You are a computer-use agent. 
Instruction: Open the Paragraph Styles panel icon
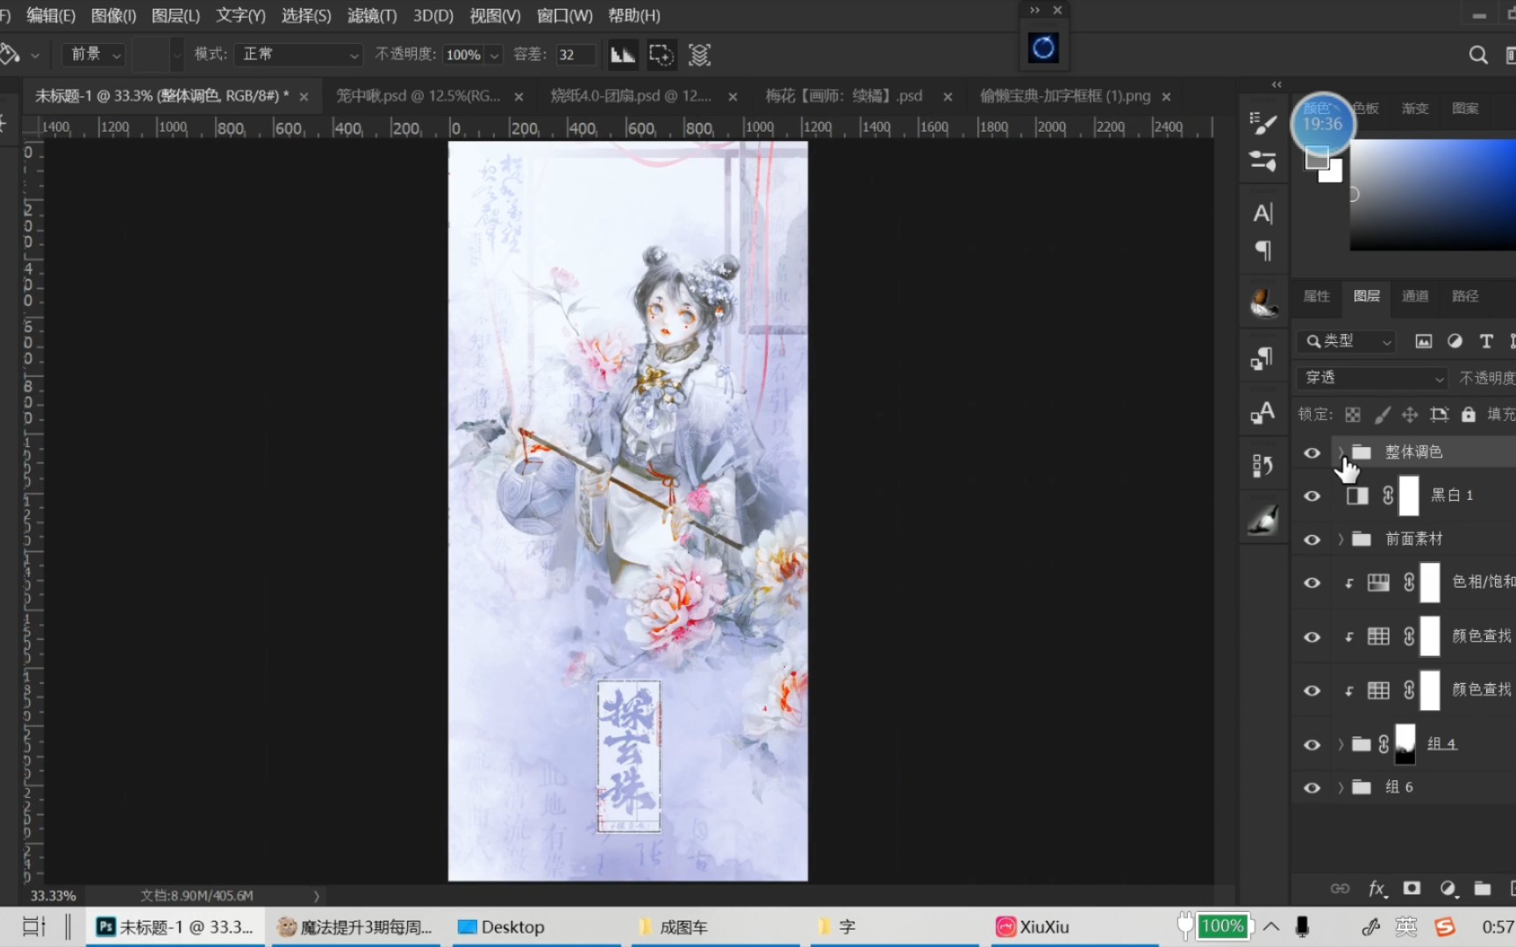[x=1262, y=358]
